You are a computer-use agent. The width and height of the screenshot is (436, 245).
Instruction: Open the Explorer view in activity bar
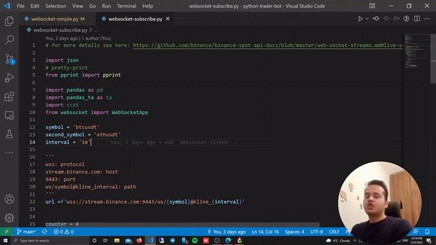point(9,21)
